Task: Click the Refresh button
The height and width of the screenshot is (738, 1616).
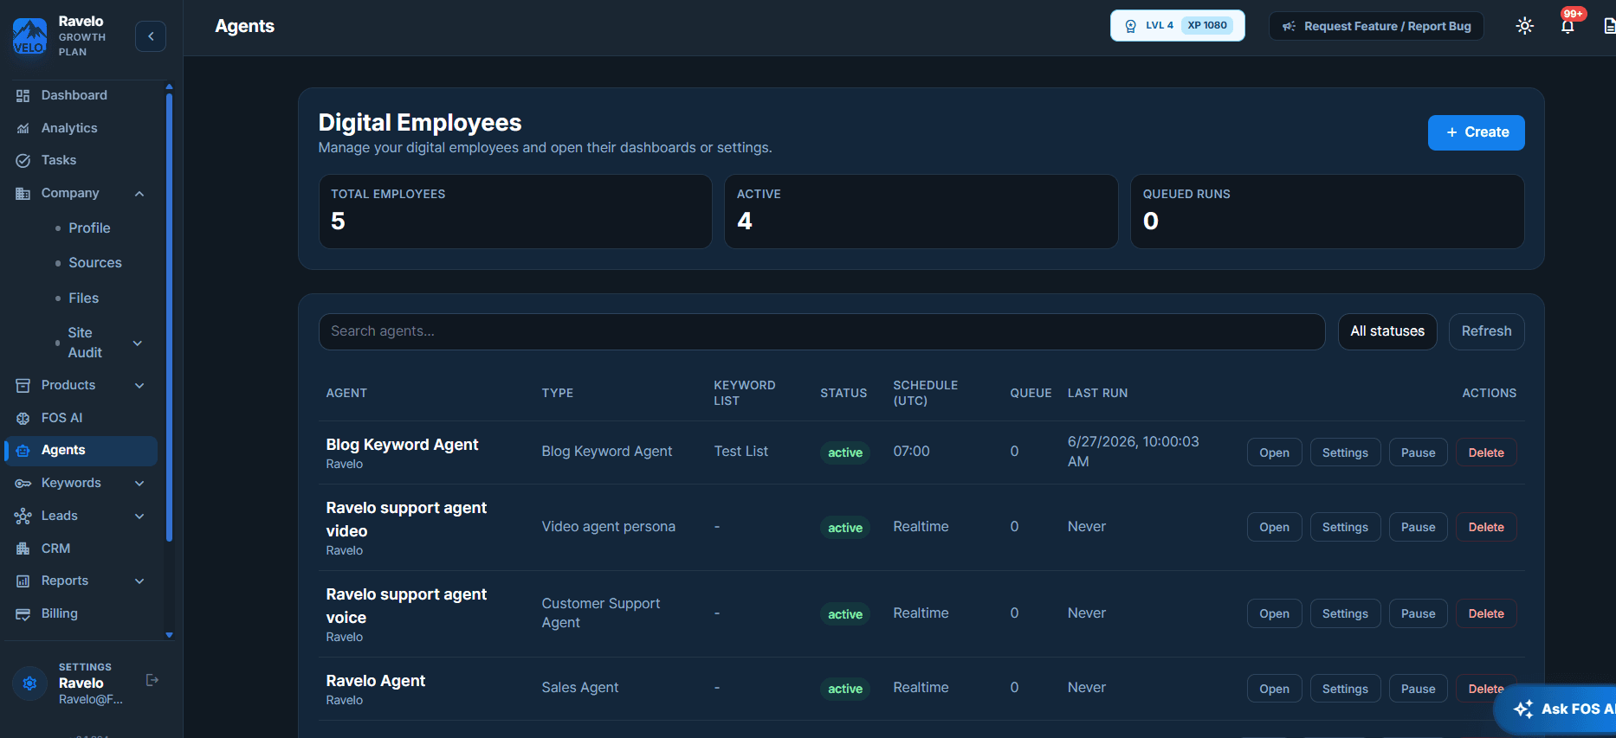Action: pyautogui.click(x=1487, y=331)
